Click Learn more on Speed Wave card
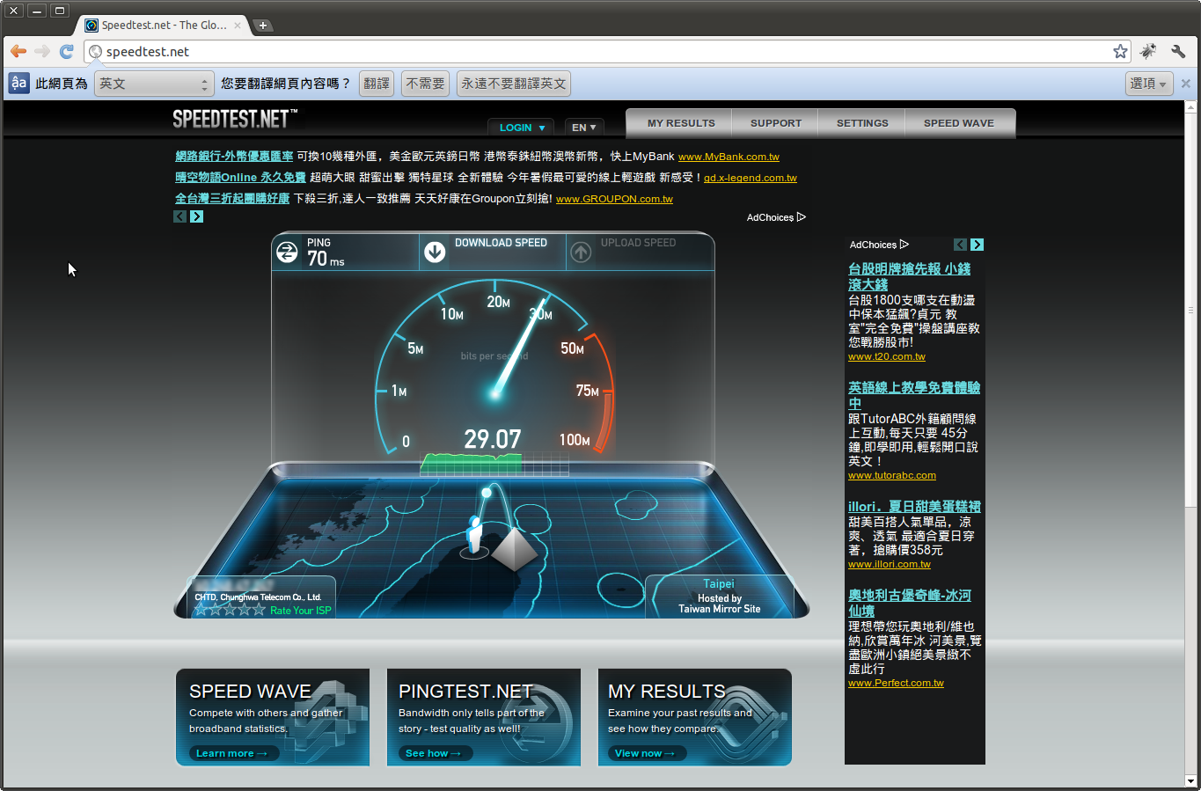 point(234,753)
